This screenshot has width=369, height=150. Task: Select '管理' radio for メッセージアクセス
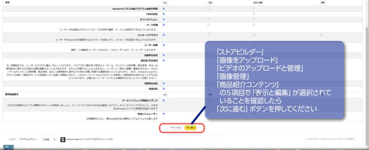pos(320,35)
